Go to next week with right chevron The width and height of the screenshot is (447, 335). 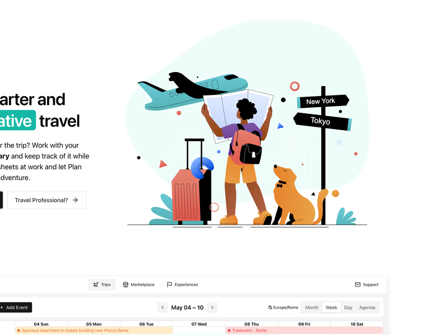(x=212, y=308)
